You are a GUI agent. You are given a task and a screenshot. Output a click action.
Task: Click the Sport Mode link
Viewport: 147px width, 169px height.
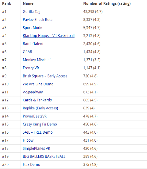click(x=33, y=28)
